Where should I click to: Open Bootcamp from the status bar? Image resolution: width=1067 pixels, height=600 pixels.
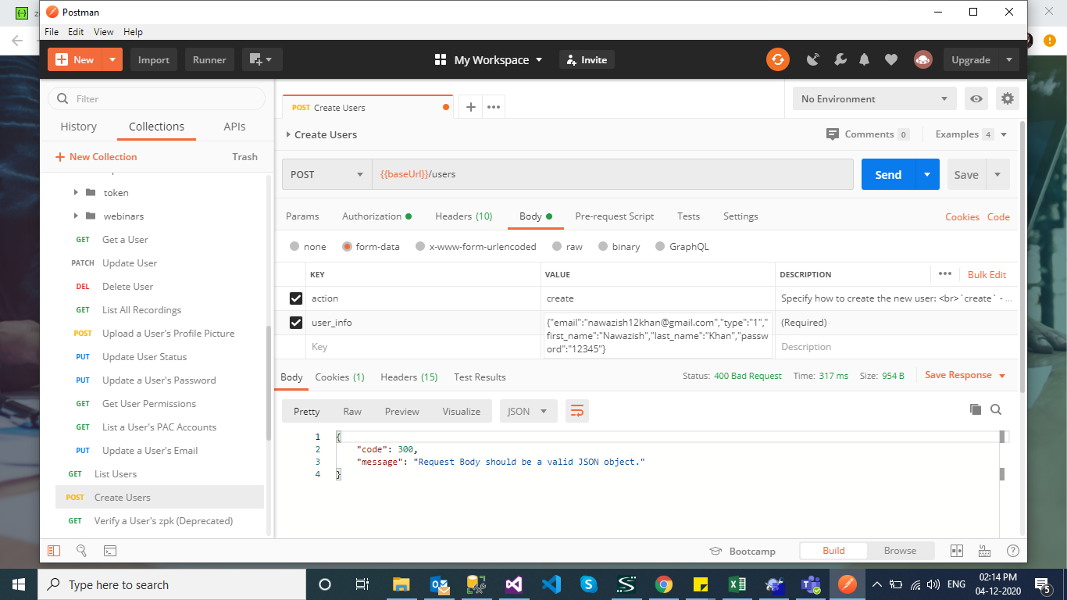742,551
